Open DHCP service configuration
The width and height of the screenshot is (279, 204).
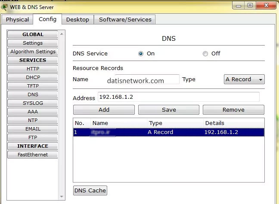[x=33, y=77]
